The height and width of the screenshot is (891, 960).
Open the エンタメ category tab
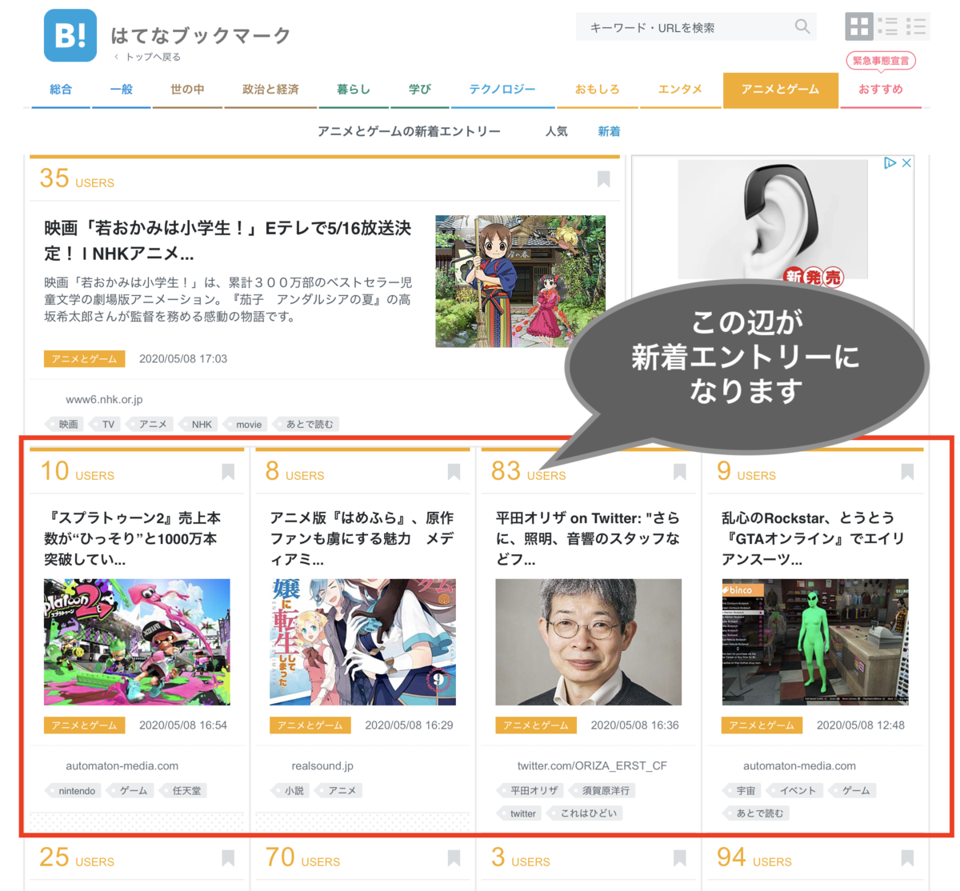pos(680,90)
